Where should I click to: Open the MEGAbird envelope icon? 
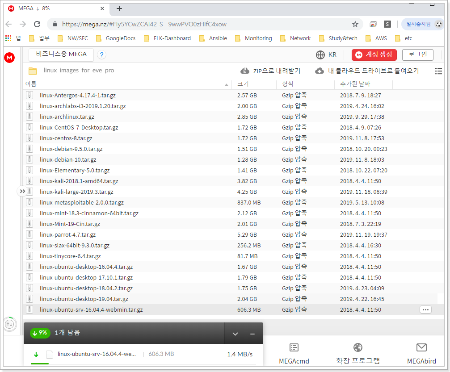point(421,347)
